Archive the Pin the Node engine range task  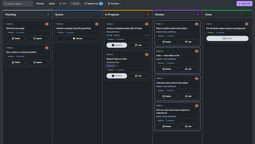[x=227, y=38]
